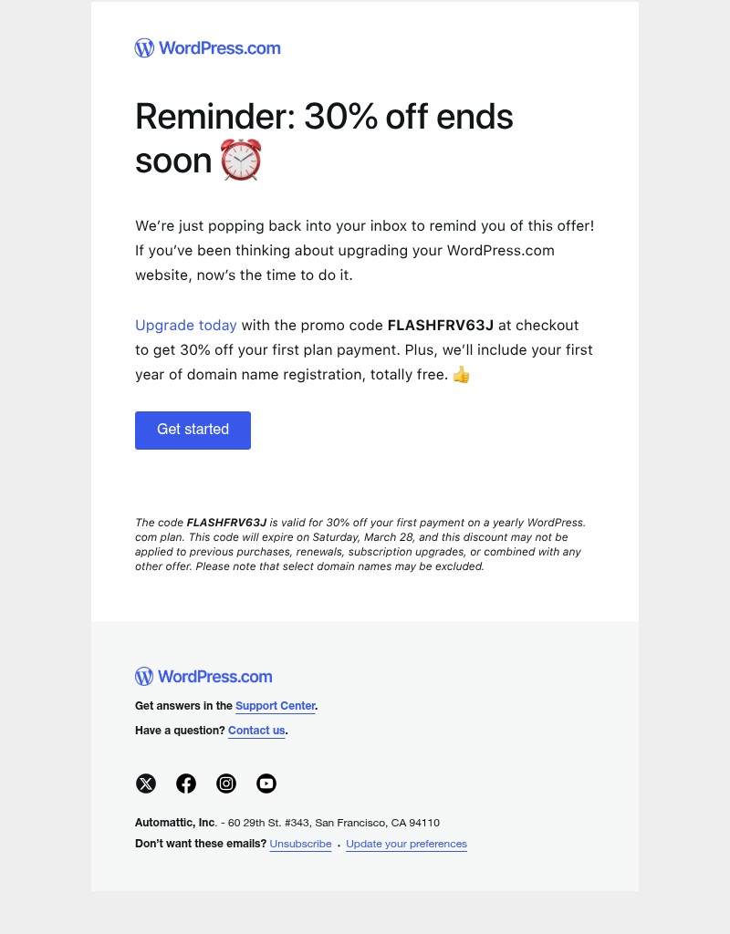Visit the Support Center link
The width and height of the screenshot is (730, 934).
[x=276, y=706]
